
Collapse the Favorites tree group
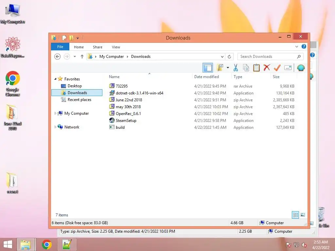coord(55,79)
